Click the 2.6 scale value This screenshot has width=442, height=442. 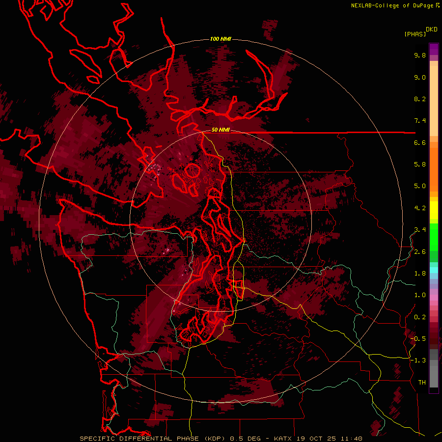click(x=420, y=252)
